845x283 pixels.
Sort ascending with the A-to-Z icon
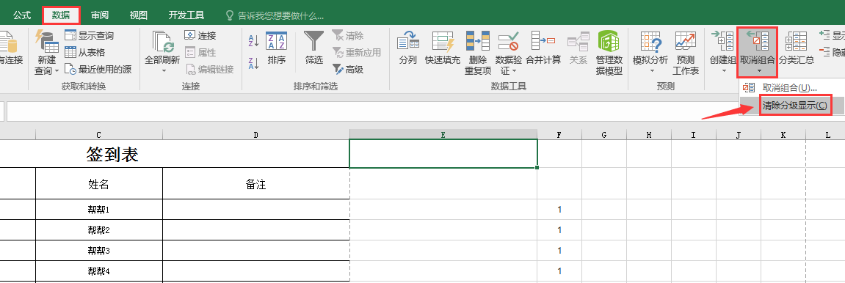(x=254, y=41)
